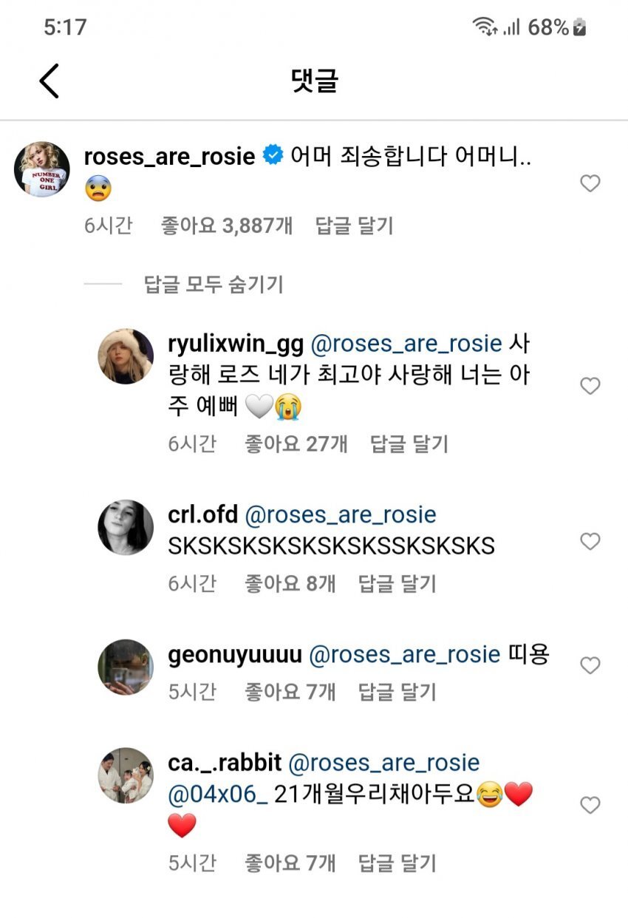The height and width of the screenshot is (918, 628).
Task: Tap the back arrow icon
Action: [50, 81]
